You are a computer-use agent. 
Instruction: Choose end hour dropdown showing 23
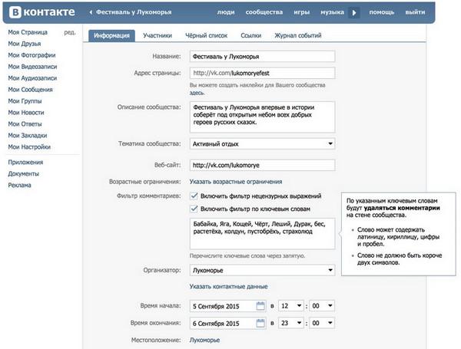point(293,323)
